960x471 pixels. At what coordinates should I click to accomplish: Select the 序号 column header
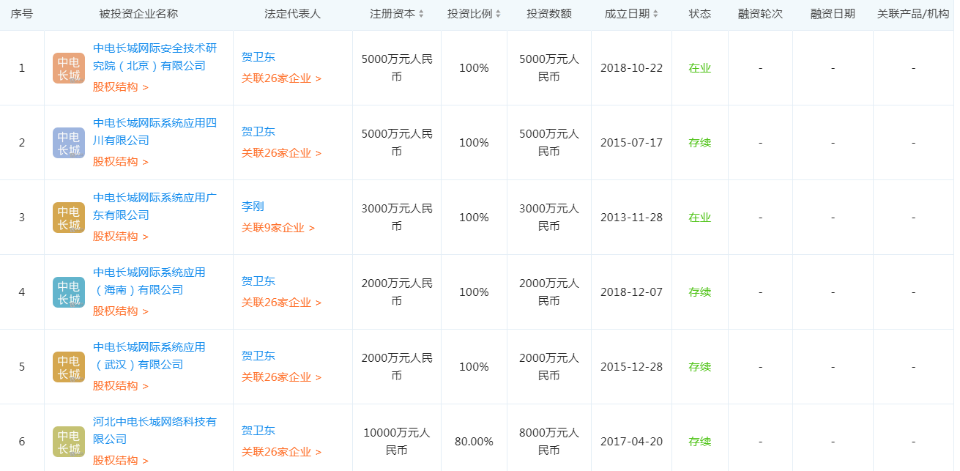(x=21, y=14)
